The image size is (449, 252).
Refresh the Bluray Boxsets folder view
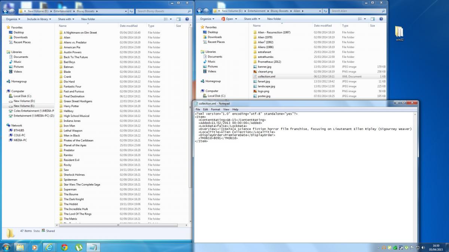point(131,11)
